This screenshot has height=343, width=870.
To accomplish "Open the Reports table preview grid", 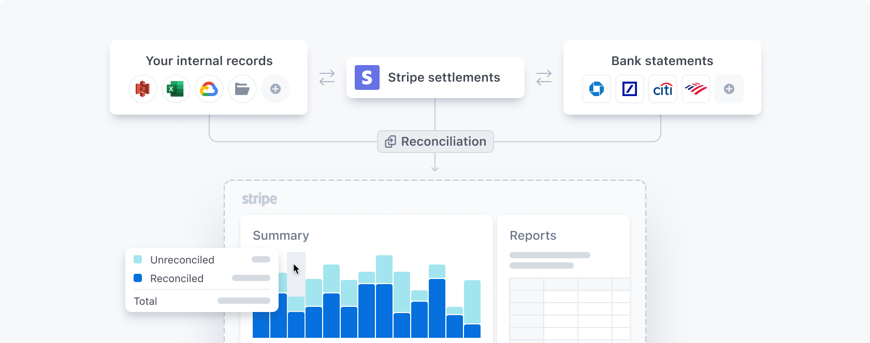I will coord(570,310).
